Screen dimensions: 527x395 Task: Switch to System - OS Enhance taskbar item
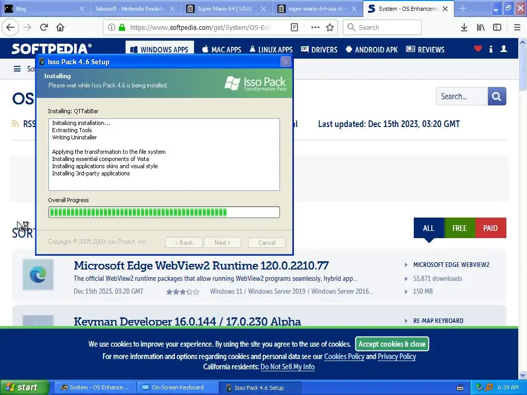(95, 388)
